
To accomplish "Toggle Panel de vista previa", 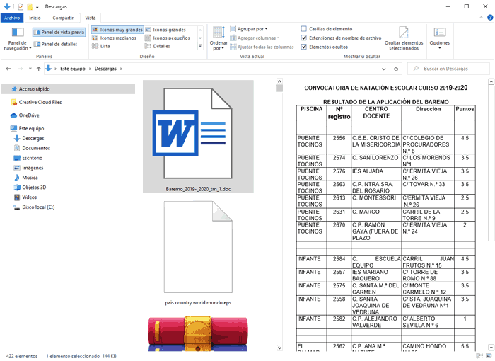I will click(x=59, y=33).
